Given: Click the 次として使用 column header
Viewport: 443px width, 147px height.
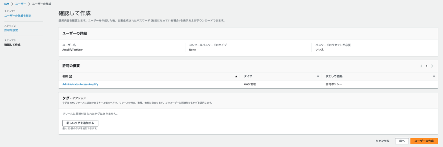Looking at the screenshot, I should click(380, 76).
